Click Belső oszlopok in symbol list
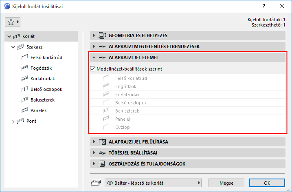 point(131,103)
